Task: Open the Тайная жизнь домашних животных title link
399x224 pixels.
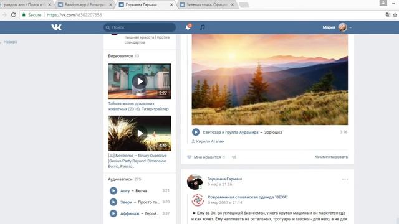Action: tap(138, 106)
